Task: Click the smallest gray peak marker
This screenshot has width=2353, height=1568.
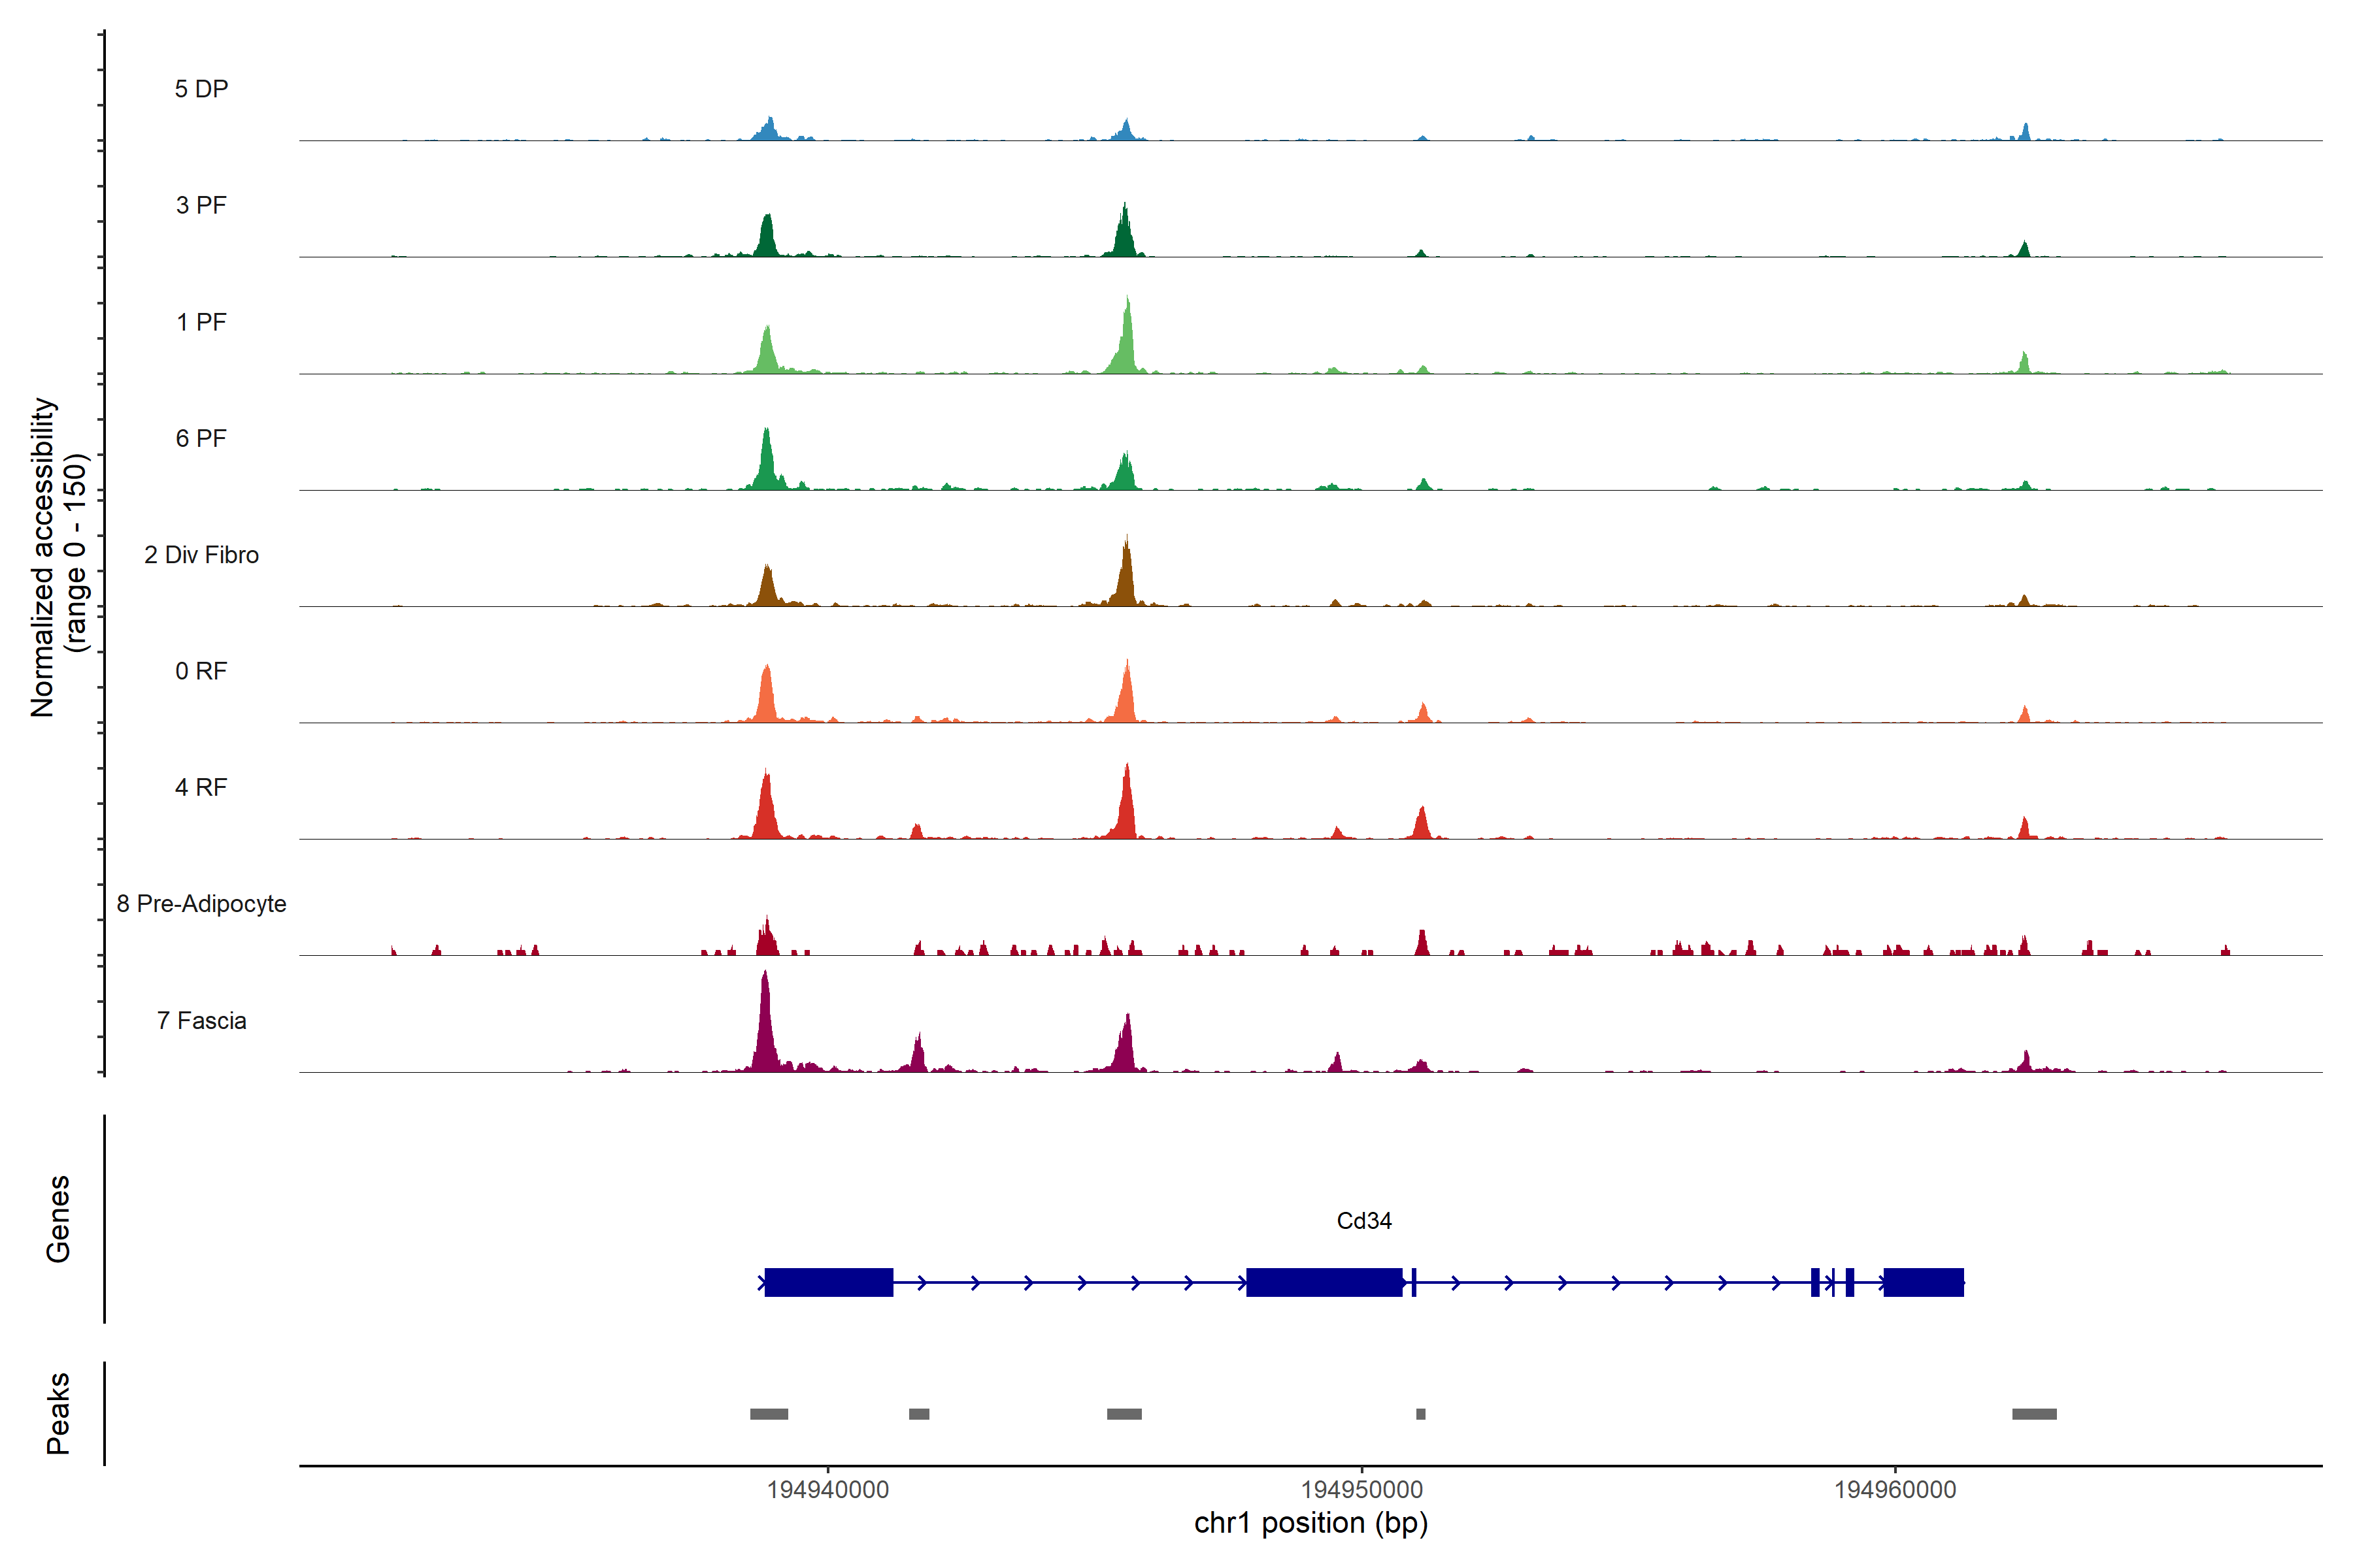Action: [x=1420, y=1414]
